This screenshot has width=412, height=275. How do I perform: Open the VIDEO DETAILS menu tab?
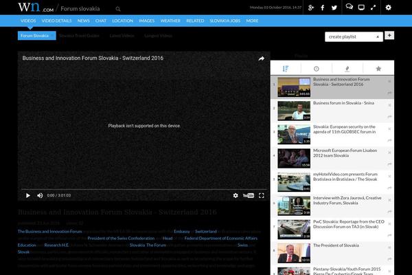[x=56, y=21]
